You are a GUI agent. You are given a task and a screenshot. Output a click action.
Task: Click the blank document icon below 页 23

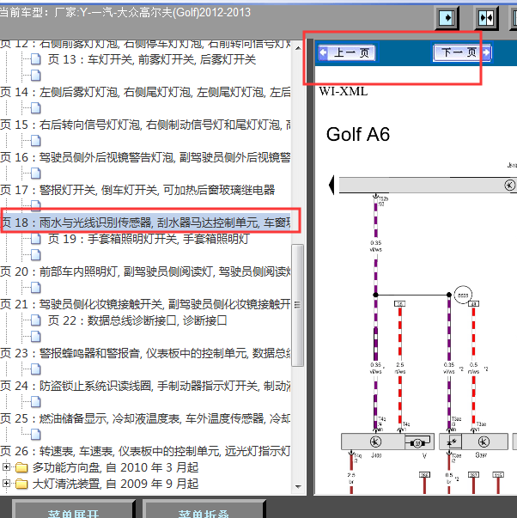click(x=36, y=369)
